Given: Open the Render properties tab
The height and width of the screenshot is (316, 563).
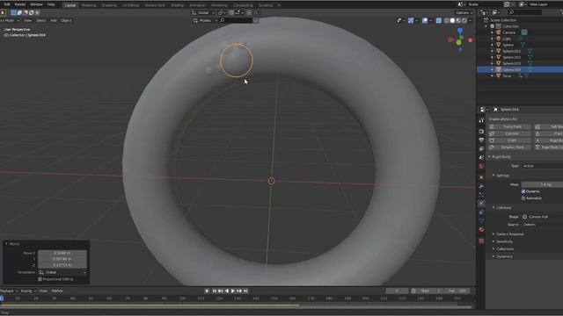Looking at the screenshot, I should [x=481, y=132].
